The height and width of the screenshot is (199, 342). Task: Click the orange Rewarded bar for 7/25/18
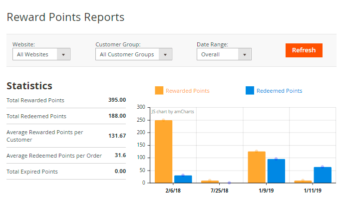(210, 182)
